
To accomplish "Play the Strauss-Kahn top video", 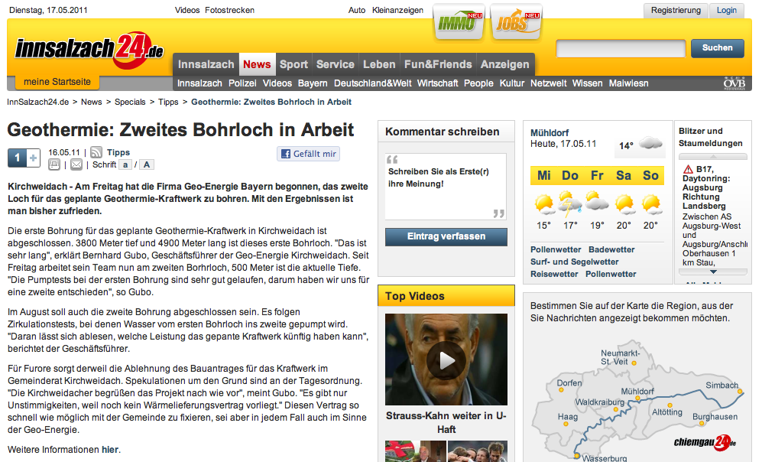I will point(446,360).
